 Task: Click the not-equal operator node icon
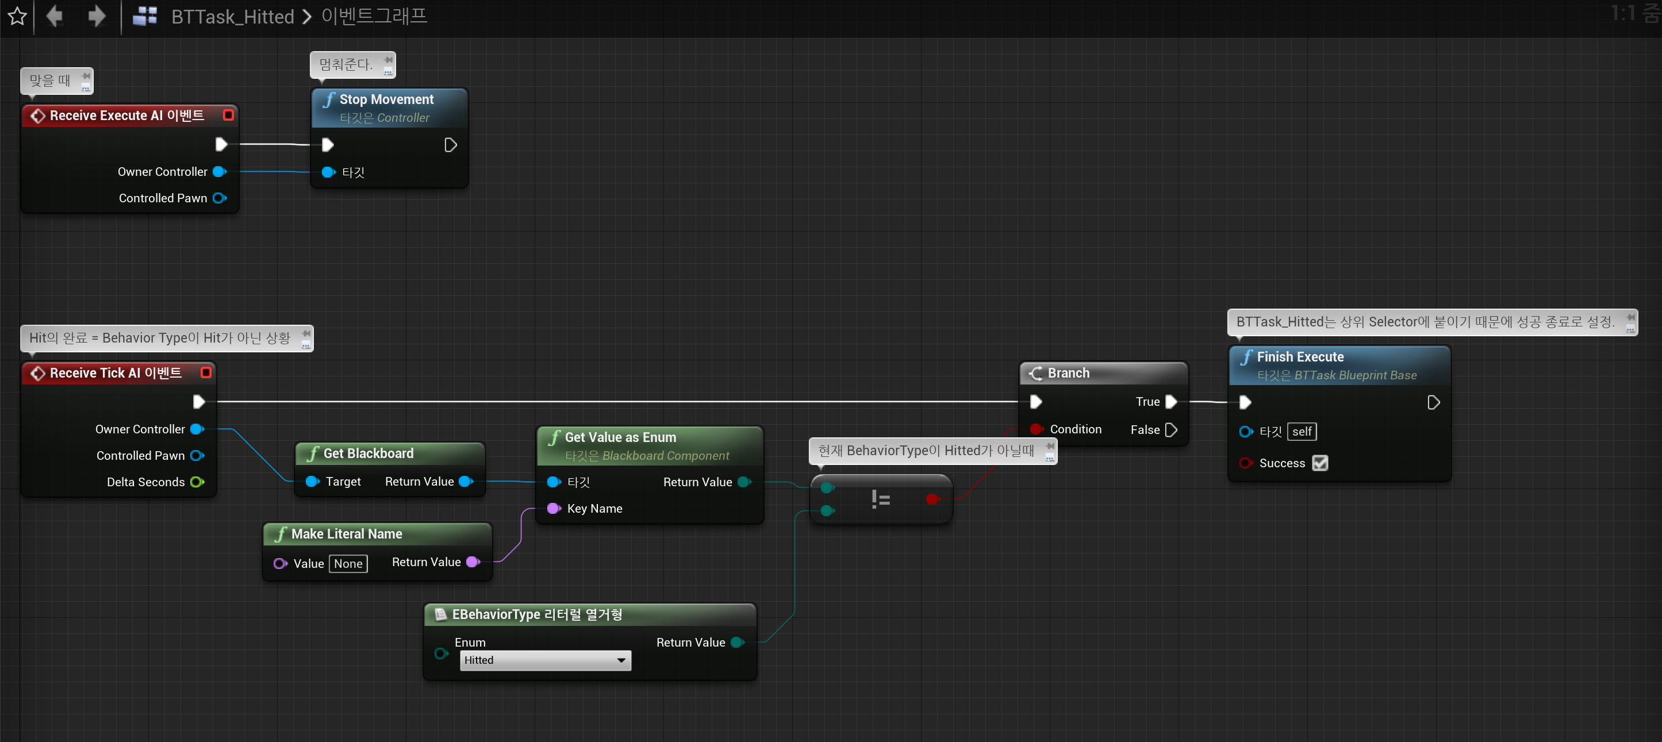coord(880,499)
